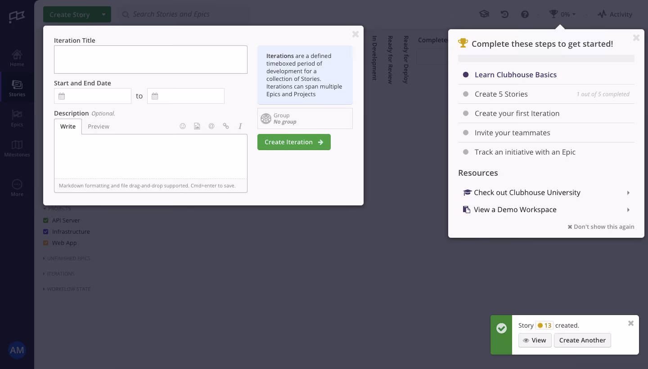Click the mention @ icon in editor

click(211, 126)
